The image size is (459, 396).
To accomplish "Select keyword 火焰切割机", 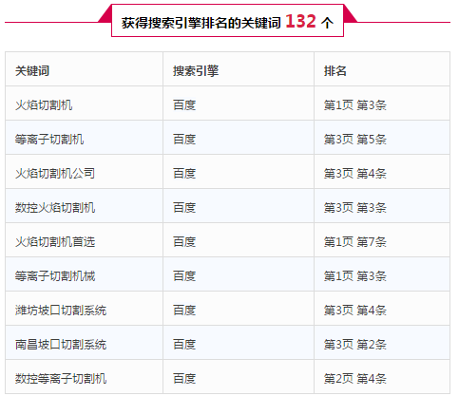I will (x=44, y=104).
